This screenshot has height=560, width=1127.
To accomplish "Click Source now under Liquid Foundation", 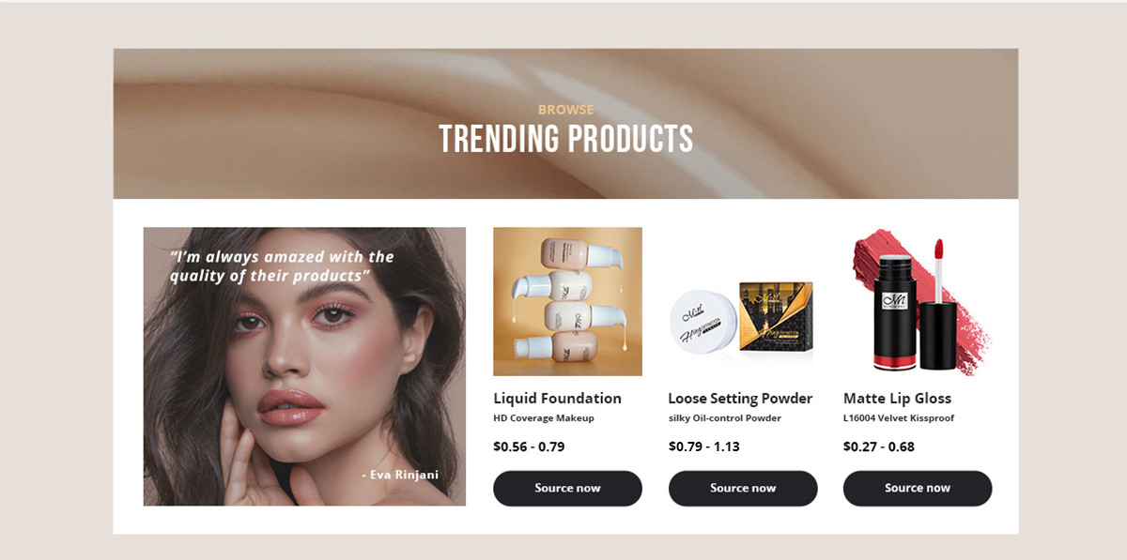I will click(x=567, y=488).
